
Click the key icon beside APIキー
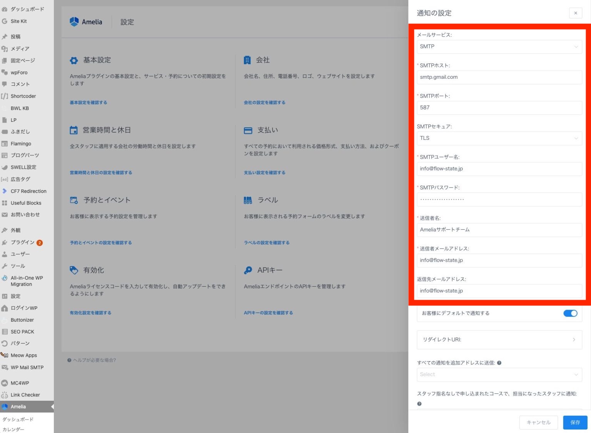coord(248,270)
